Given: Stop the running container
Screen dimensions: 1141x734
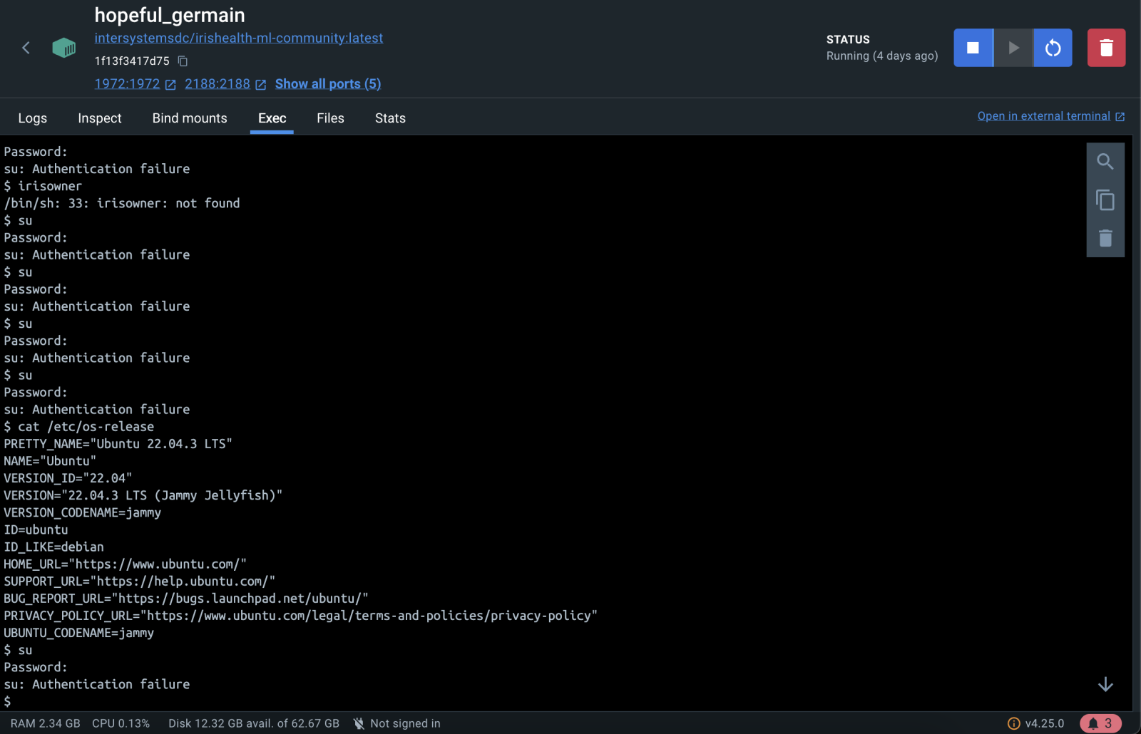Looking at the screenshot, I should tap(973, 48).
